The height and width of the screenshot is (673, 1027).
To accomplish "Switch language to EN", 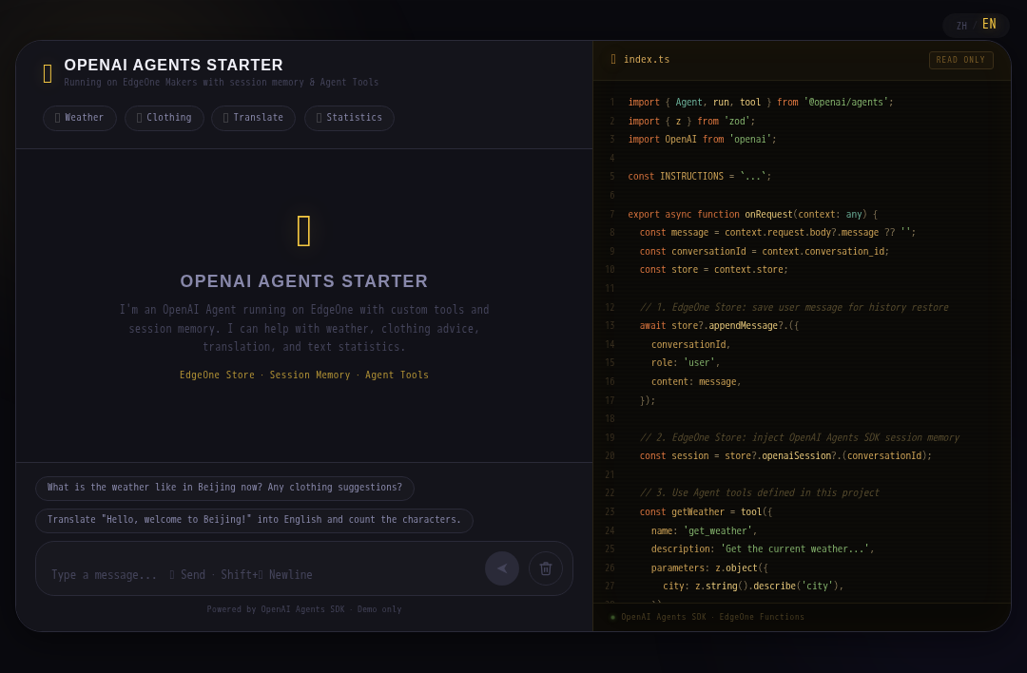I will click(x=989, y=24).
